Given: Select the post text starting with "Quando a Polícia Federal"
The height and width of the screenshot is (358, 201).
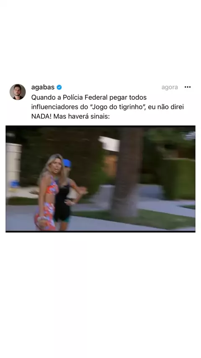Looking at the screenshot, I should click(x=108, y=107).
